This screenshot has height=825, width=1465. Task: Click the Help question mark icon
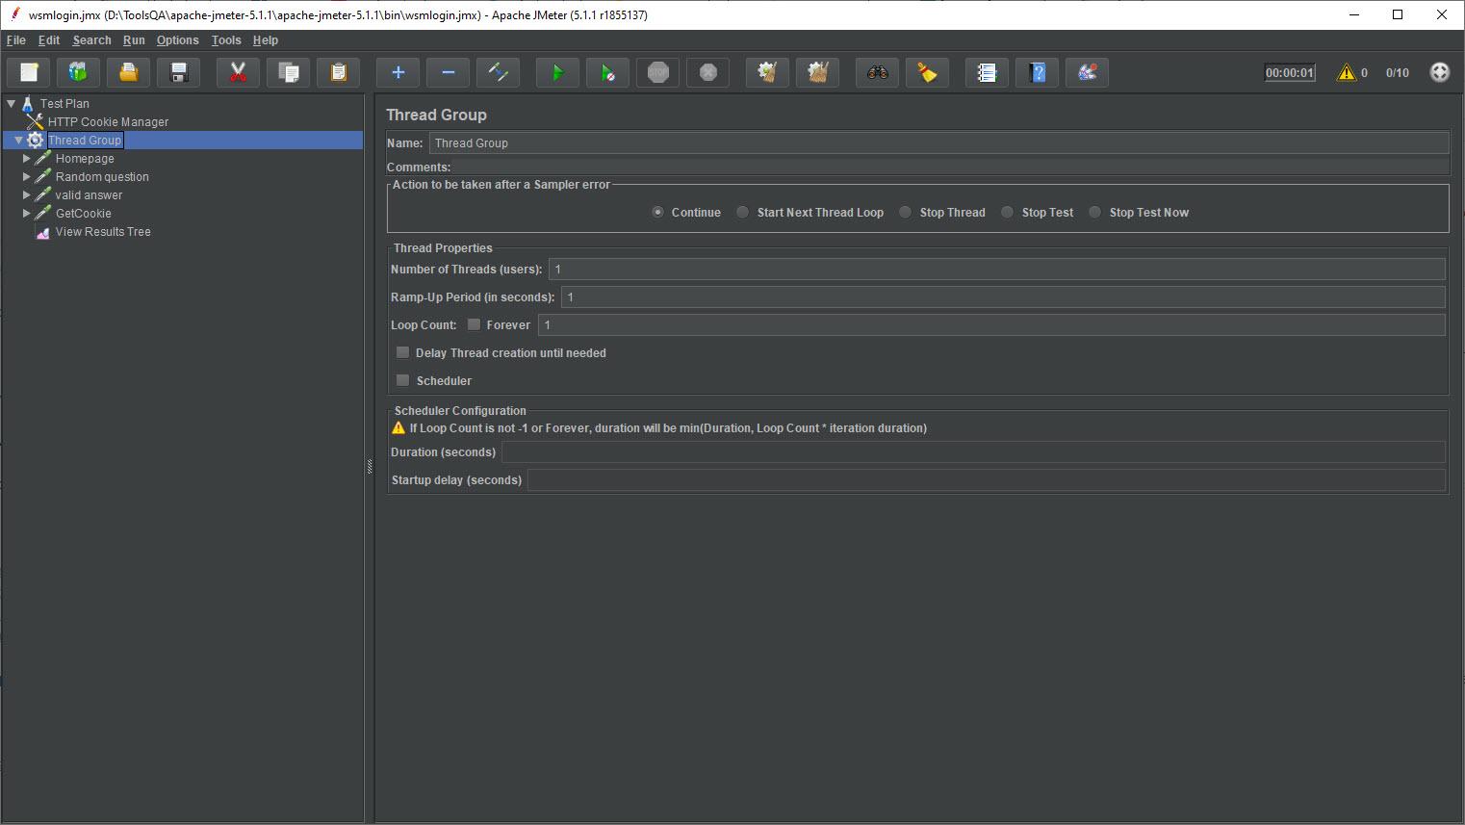point(1038,72)
